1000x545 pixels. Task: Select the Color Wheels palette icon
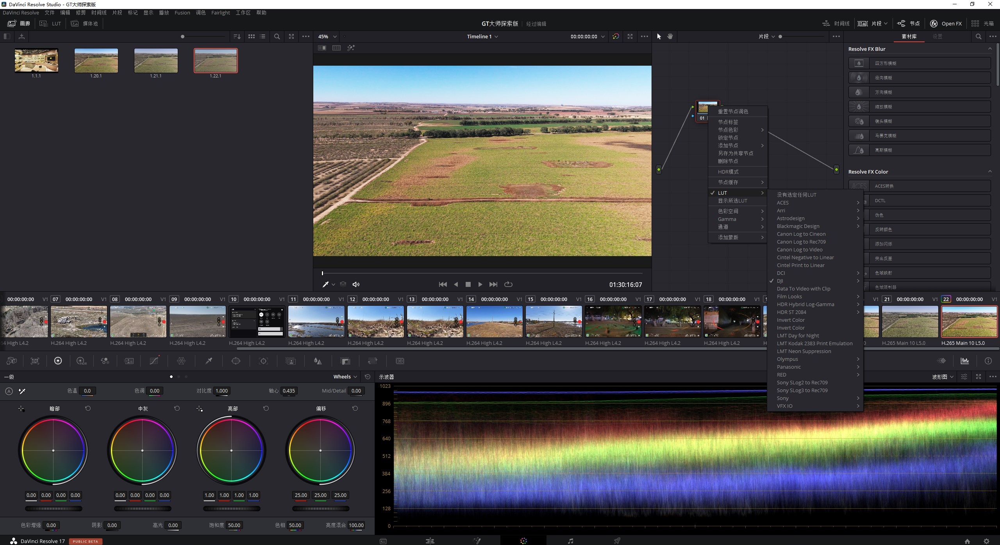[x=58, y=361]
